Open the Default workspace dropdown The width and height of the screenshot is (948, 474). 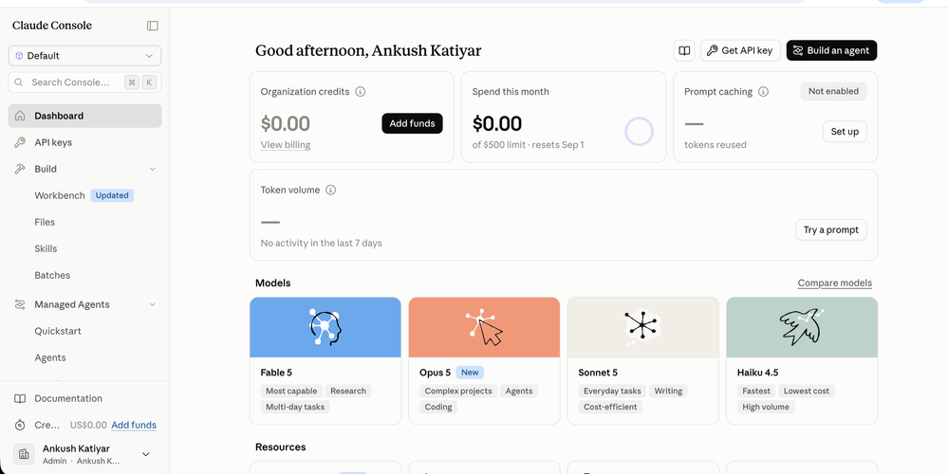pos(84,56)
